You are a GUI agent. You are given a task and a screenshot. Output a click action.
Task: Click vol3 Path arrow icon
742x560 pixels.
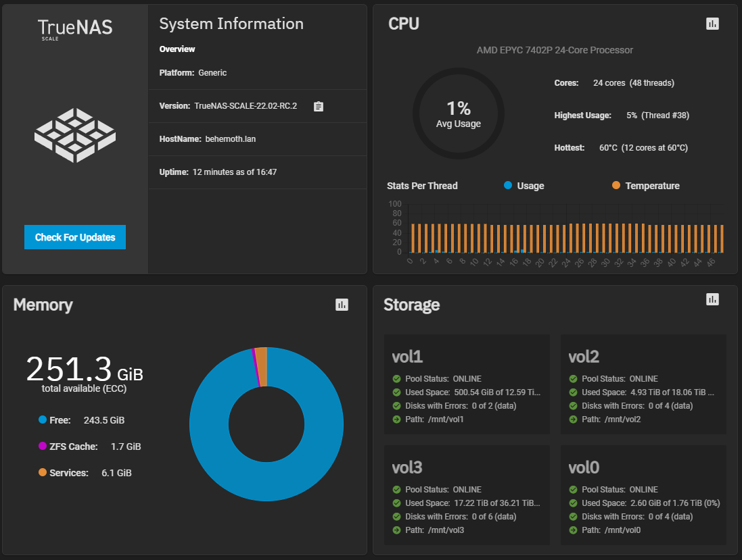coord(396,530)
